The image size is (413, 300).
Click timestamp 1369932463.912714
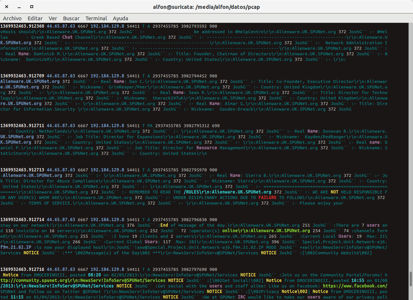[22, 220]
